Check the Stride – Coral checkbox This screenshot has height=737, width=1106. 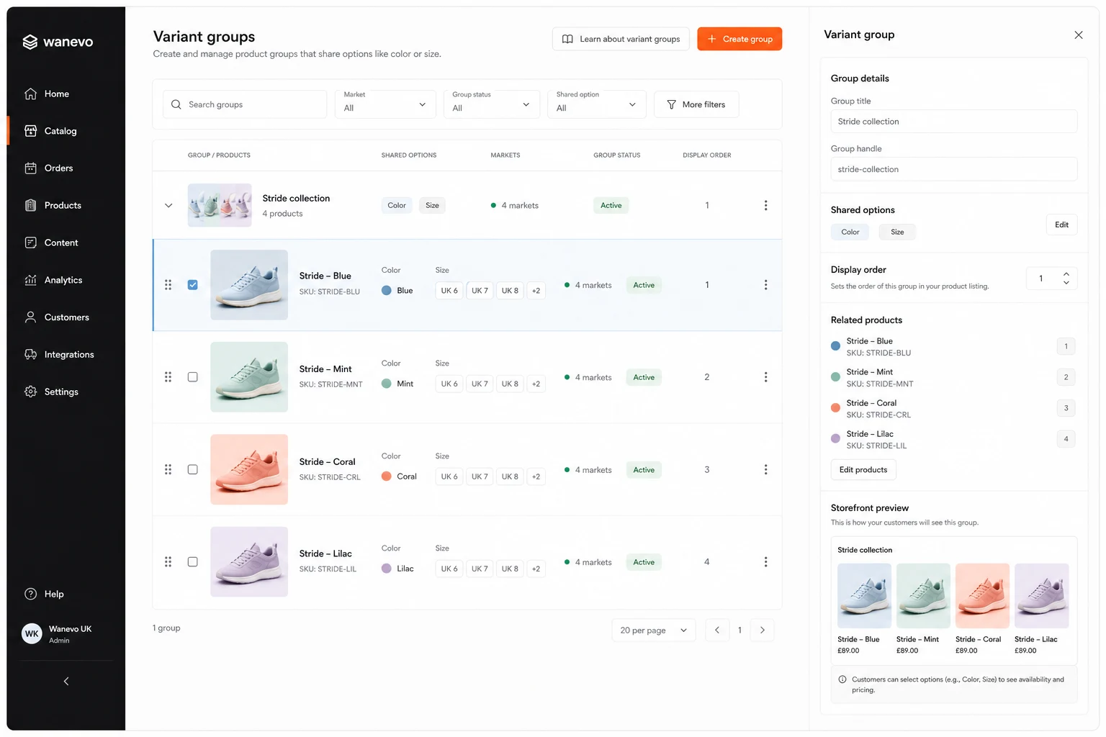point(192,469)
